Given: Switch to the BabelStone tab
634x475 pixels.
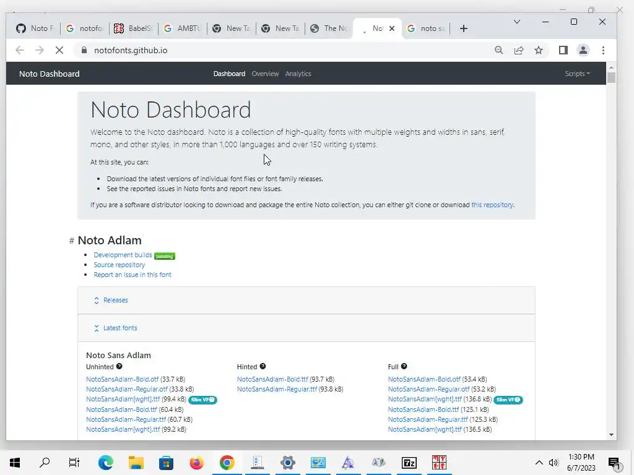Looking at the screenshot, I should pyautogui.click(x=133, y=28).
